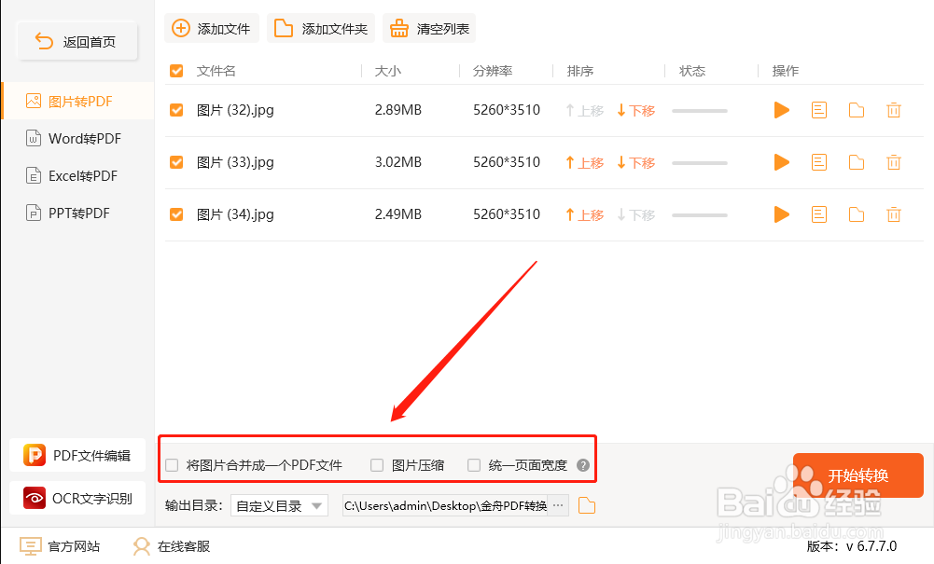
Task: Click progress bar of 图片 (33).jpg
Action: click(x=700, y=163)
